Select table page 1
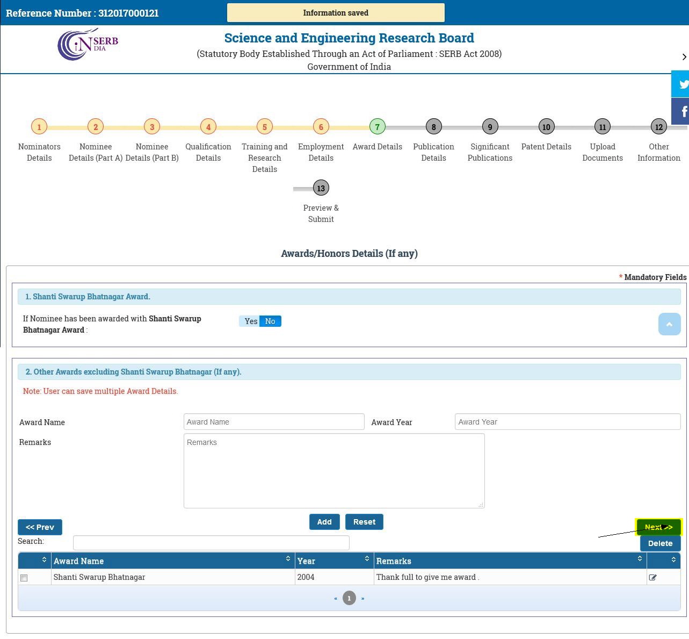This screenshot has width=689, height=639. pos(349,598)
